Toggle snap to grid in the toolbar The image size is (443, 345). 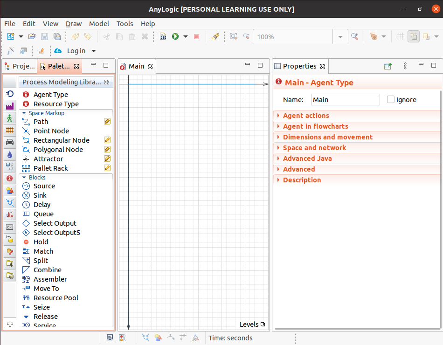413,36
